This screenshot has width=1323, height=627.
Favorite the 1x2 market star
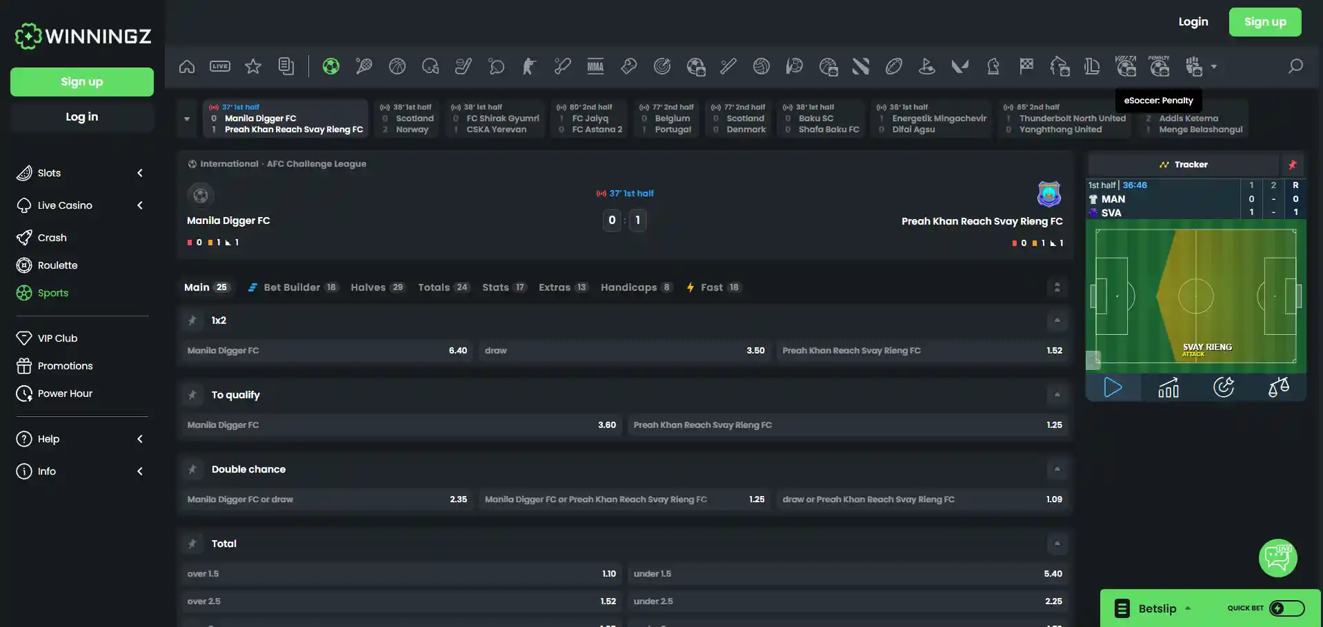click(192, 320)
